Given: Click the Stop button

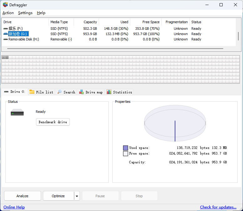Looking at the screenshot, I should point(139,196).
